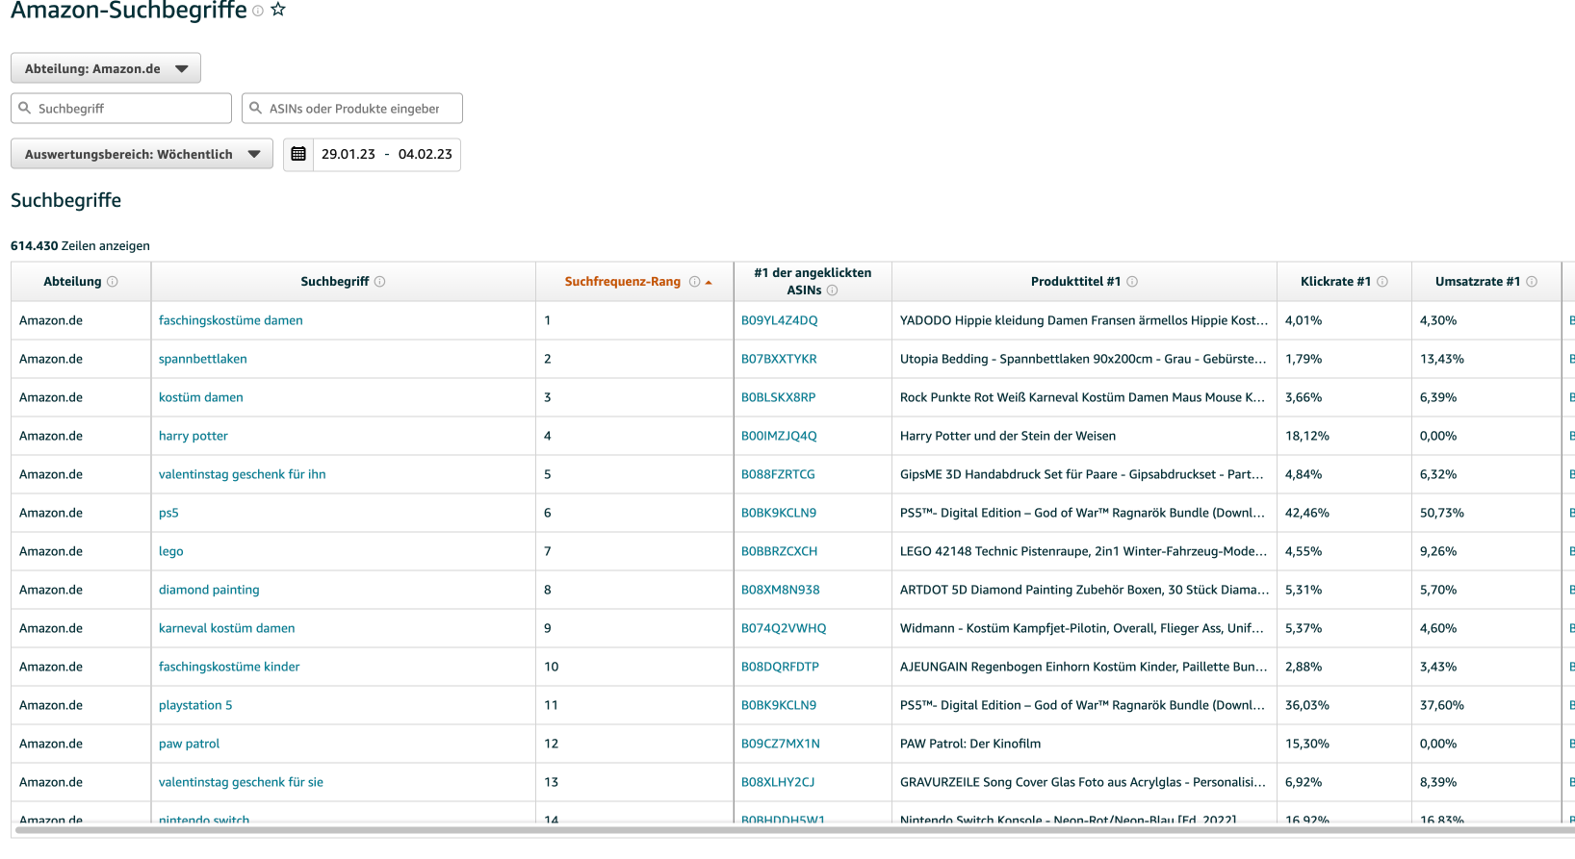The image size is (1575, 859).
Task: Click the ASINs oder Produkte search field
Action: (x=352, y=108)
